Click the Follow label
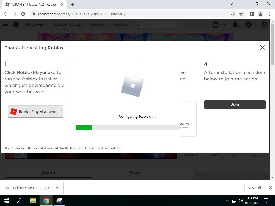The width and height of the screenshot is (275, 206). pyautogui.click(x=214, y=155)
